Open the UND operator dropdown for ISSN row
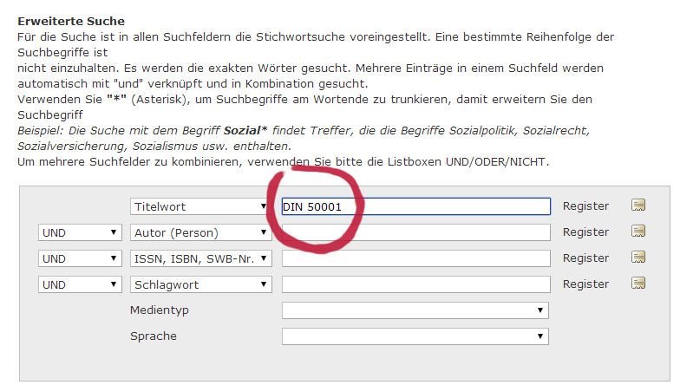Viewport: 680px width, 385px height. (x=80, y=258)
